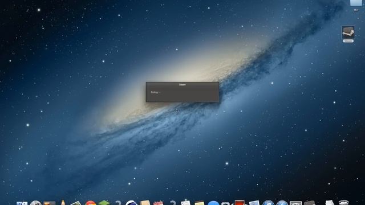
Task: Click the status message in the Steam dialog
Action: (156, 92)
